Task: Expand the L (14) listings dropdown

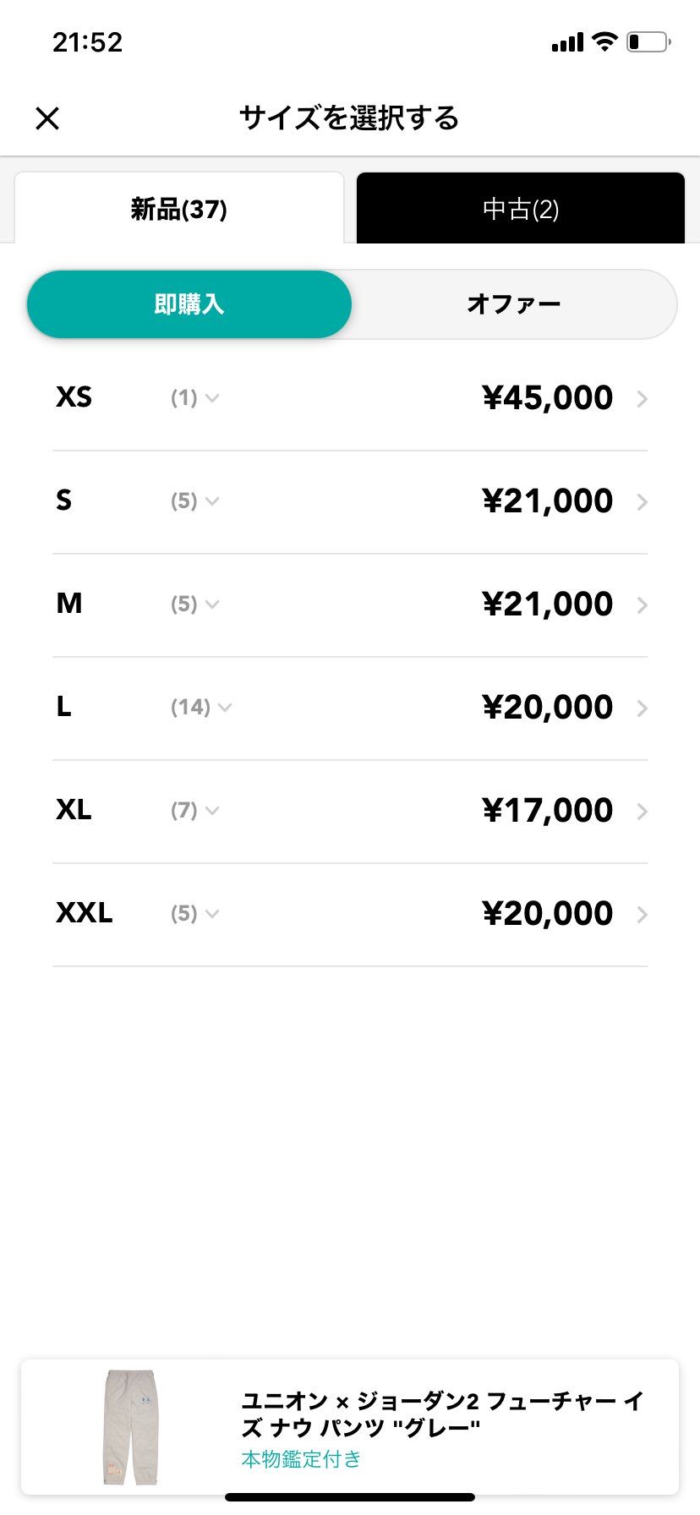Action: click(x=201, y=707)
